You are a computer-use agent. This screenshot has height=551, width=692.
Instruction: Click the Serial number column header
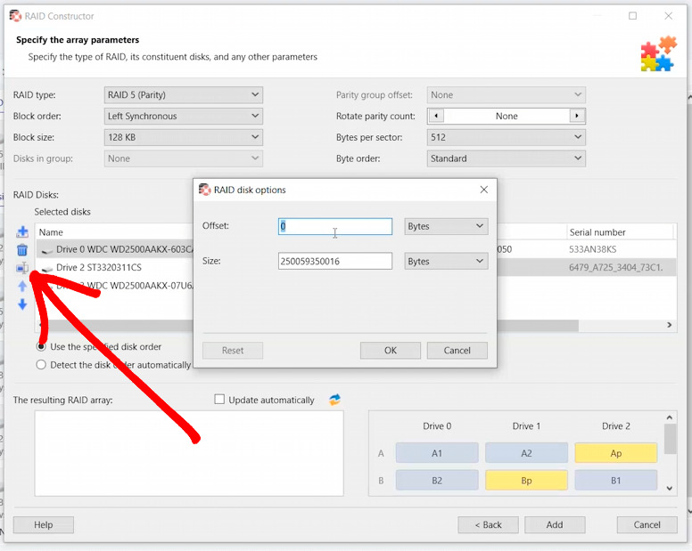pyautogui.click(x=620, y=232)
